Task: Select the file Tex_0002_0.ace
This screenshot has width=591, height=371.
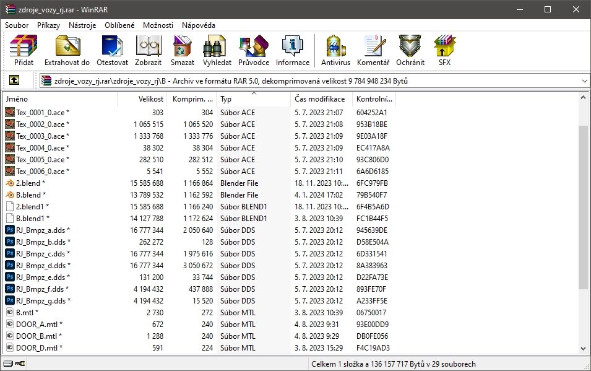Action: coord(43,124)
